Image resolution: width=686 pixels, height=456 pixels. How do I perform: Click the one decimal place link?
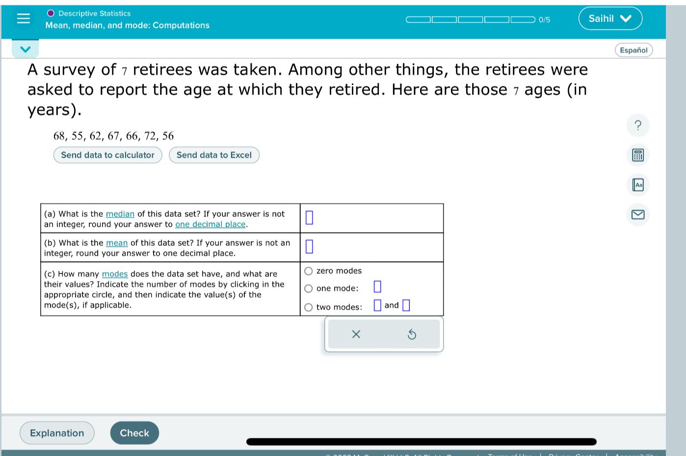coord(211,224)
